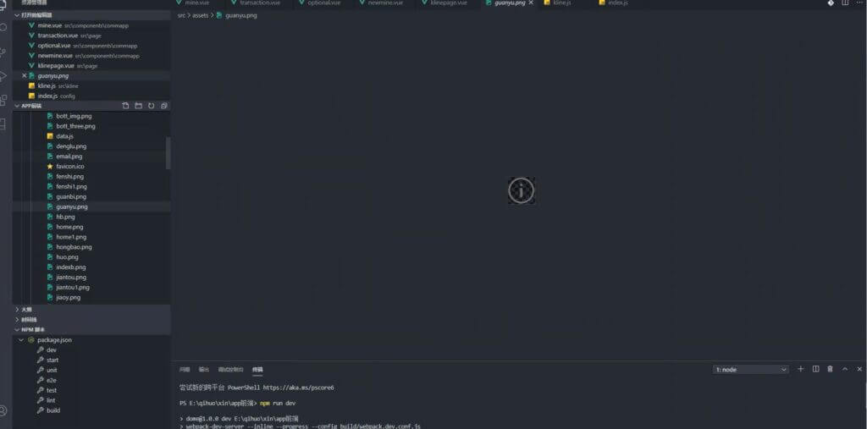The width and height of the screenshot is (867, 429).
Task: Run the 'build' npm script
Action: coord(53,410)
